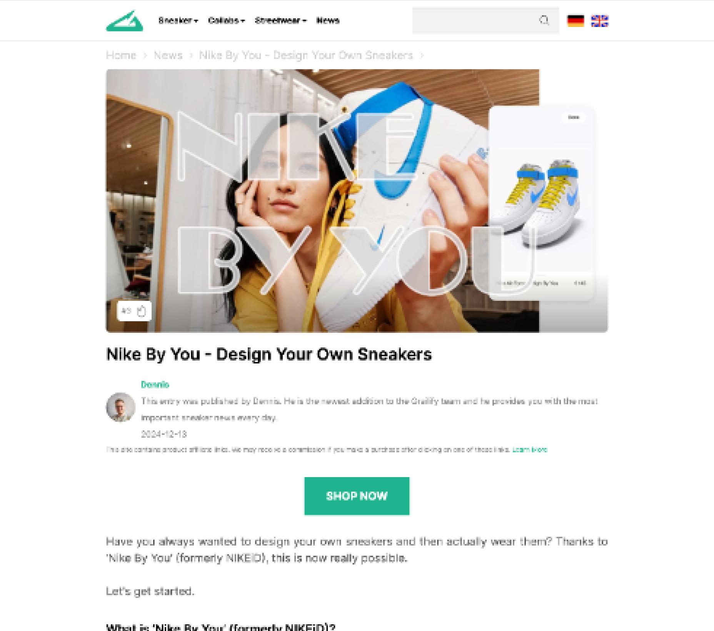Image resolution: width=714 pixels, height=631 pixels.
Task: Click the SHOP NOW button
Action: click(x=357, y=496)
